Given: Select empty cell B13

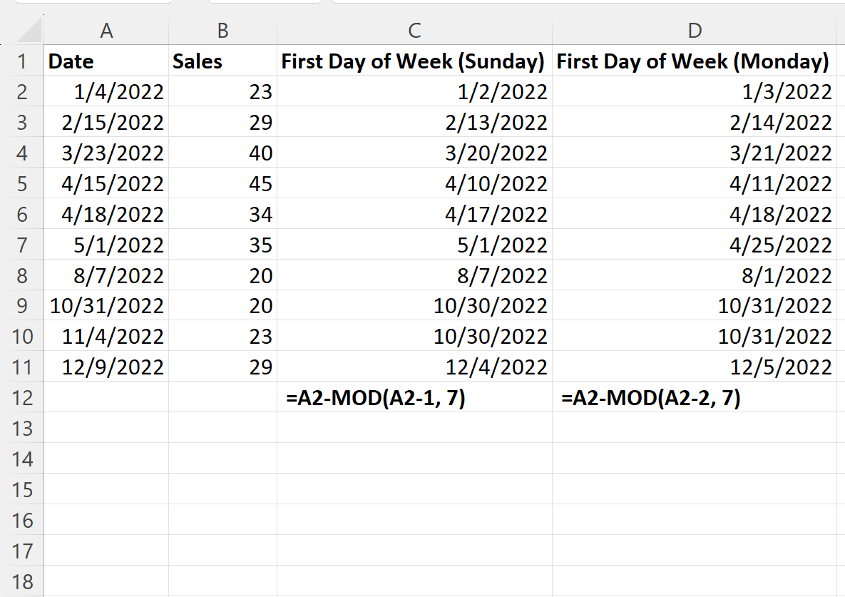Looking at the screenshot, I should click(222, 428).
